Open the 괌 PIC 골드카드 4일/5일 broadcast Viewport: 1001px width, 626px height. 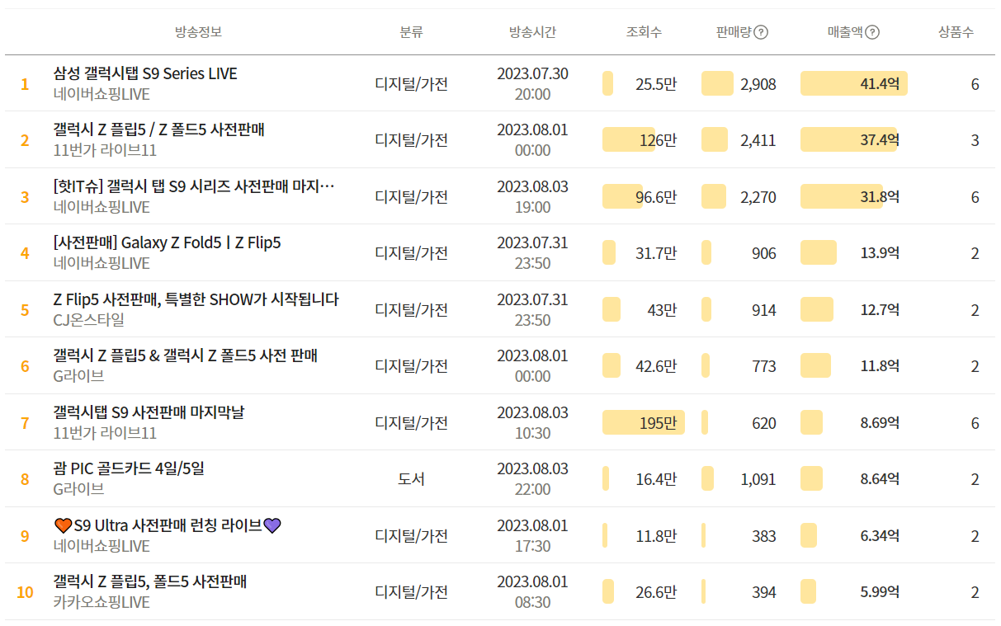tap(129, 468)
